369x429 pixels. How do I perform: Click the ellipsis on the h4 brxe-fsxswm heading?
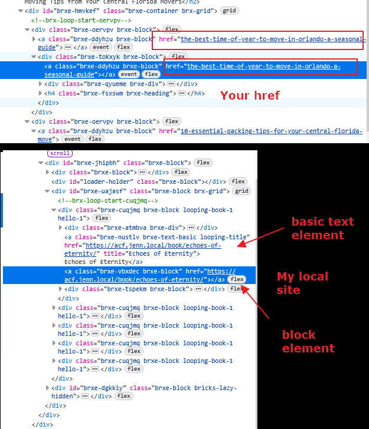click(x=181, y=93)
